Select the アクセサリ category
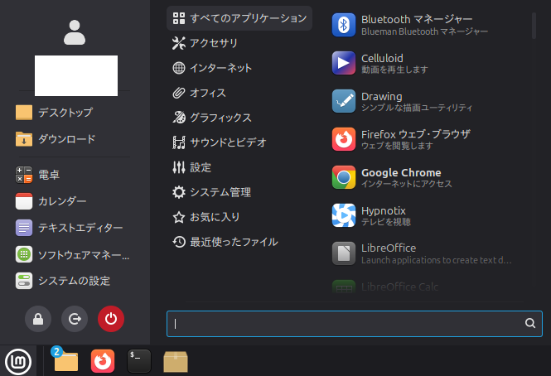The height and width of the screenshot is (376, 551). (214, 43)
